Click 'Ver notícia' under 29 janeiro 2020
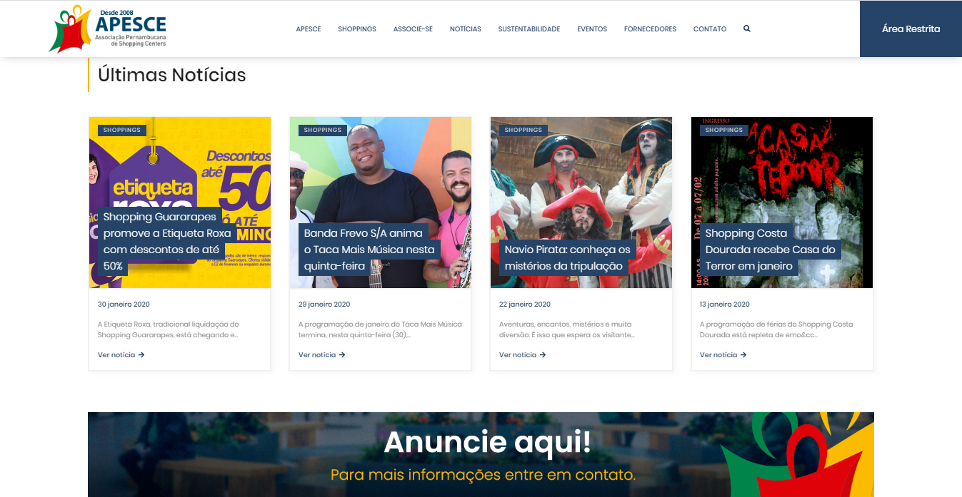Image resolution: width=962 pixels, height=497 pixels. [x=322, y=355]
